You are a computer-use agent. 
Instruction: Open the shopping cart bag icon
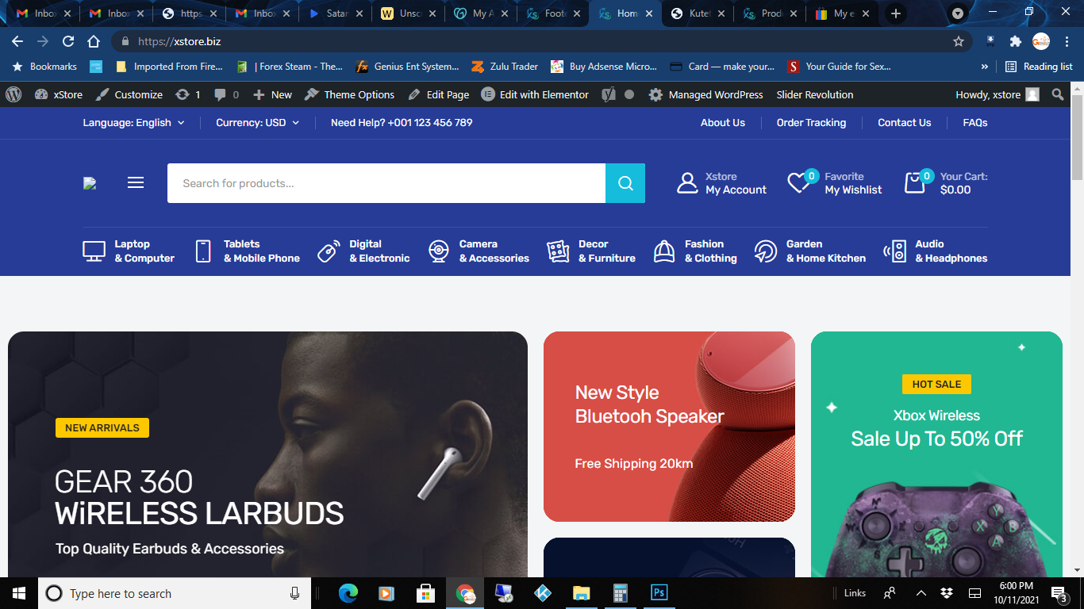(x=916, y=182)
